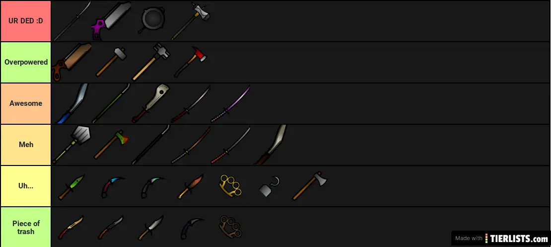Click the war hammer in top tier
This screenshot has width=551, height=247.
tap(191, 21)
